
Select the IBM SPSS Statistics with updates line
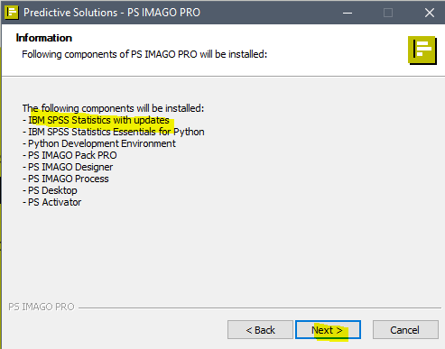tap(96, 120)
